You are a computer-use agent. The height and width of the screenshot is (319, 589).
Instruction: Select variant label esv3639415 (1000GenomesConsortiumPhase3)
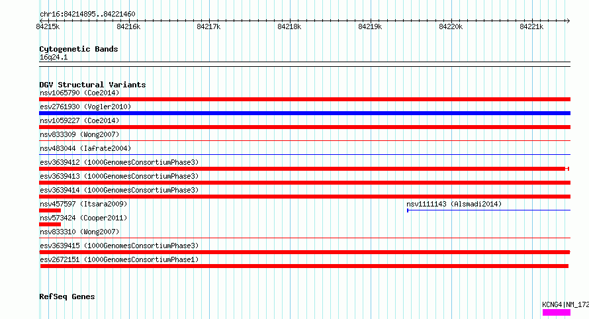coord(119,246)
